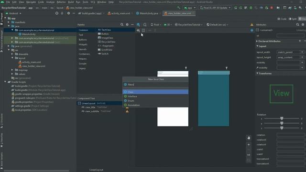
Task: Expand Declared Attributes section
Action: (257, 41)
